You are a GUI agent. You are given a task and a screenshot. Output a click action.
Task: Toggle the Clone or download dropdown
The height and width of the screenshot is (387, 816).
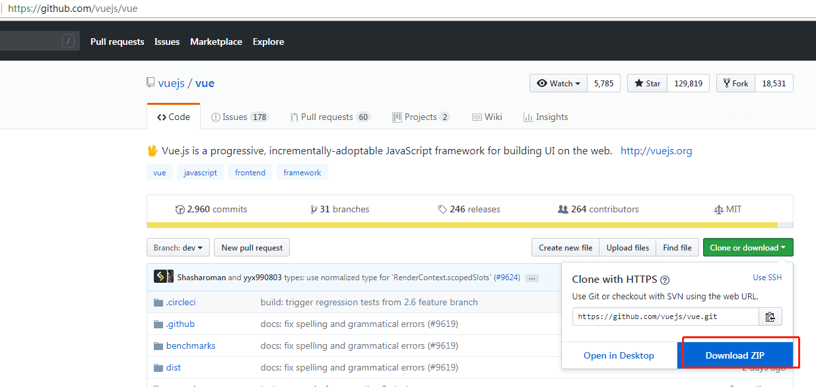pos(747,248)
